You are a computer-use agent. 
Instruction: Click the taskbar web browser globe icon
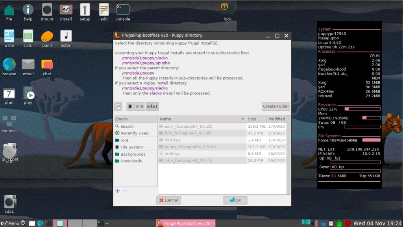40,223
